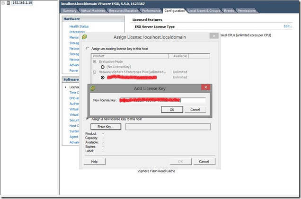Click the ESX Server License Type heading
Viewport: 301px width, 199px height.
(155, 26)
